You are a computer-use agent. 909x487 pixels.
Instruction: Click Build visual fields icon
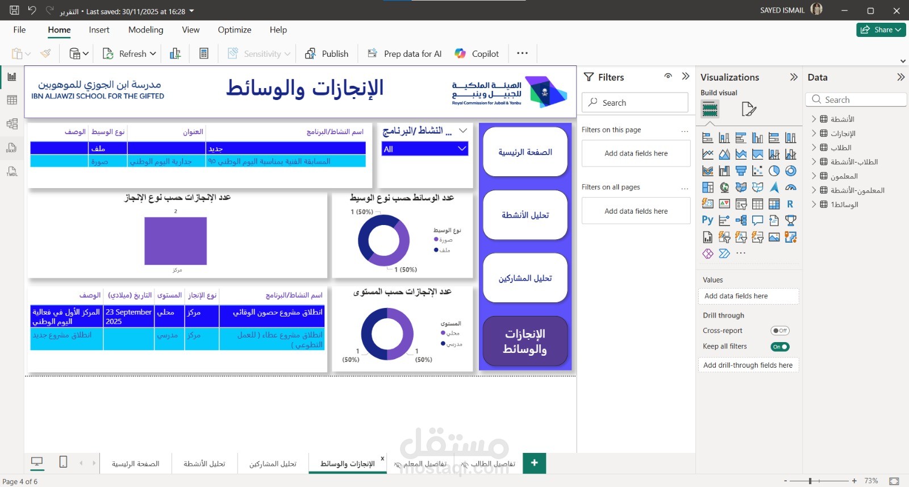710,109
